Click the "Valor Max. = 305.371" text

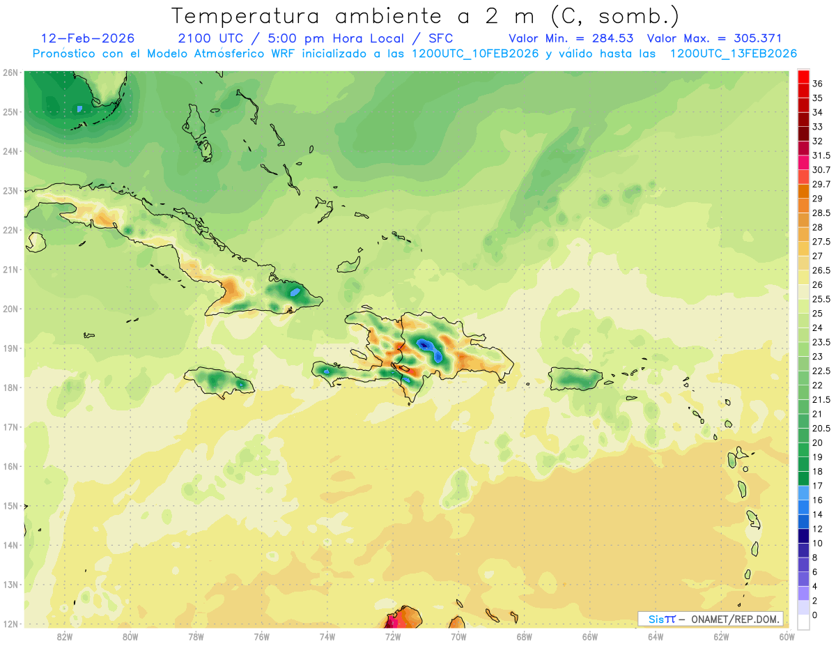[714, 38]
